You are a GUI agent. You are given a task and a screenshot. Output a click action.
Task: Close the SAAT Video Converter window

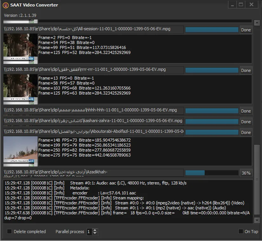[252, 5]
